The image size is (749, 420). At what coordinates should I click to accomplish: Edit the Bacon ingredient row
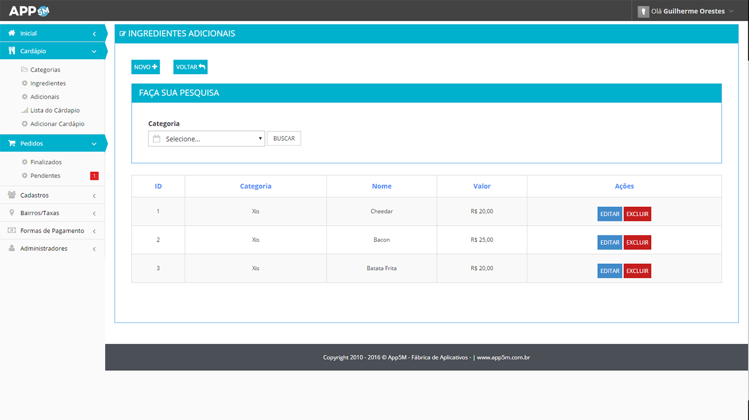point(609,243)
